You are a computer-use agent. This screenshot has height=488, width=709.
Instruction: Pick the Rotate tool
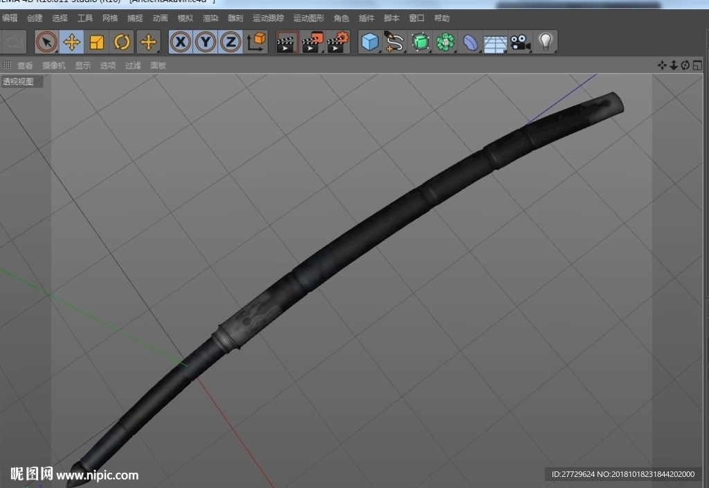pyautogui.click(x=122, y=42)
